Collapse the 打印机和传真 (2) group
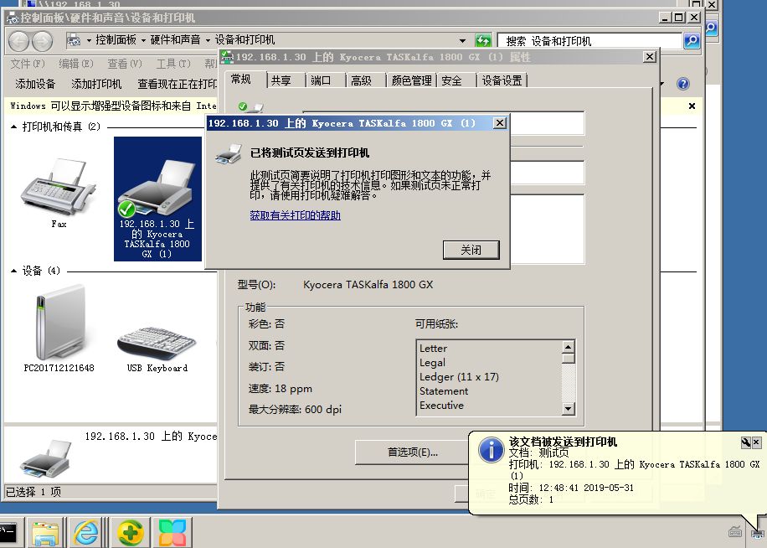767x548 pixels. (x=13, y=127)
